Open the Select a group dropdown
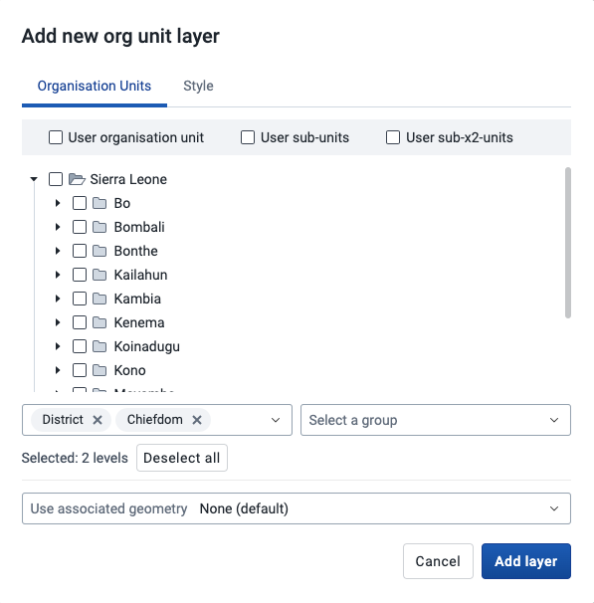594x603 pixels. 436,420
